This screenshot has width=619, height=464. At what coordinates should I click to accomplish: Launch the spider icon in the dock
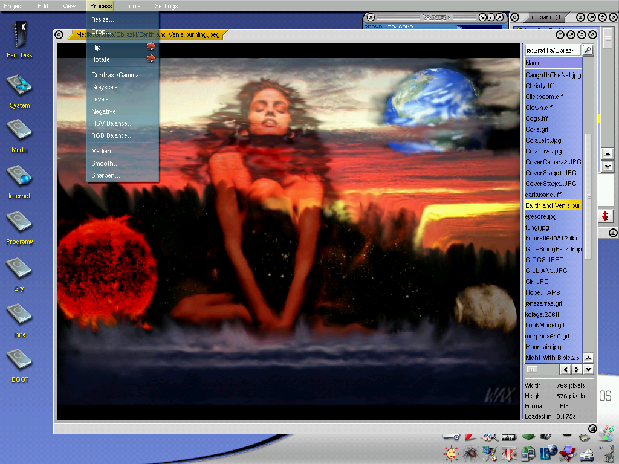tap(470, 454)
